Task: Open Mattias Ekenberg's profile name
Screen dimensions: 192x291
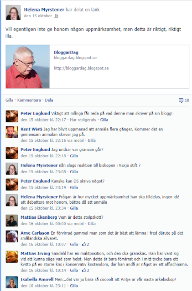Action: [39, 217]
